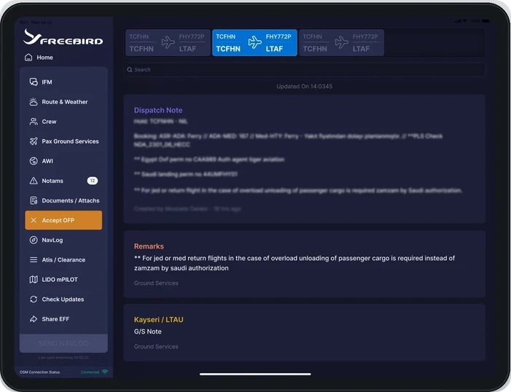Click Updated On 14:0345 text
511x392 pixels.
coord(305,87)
